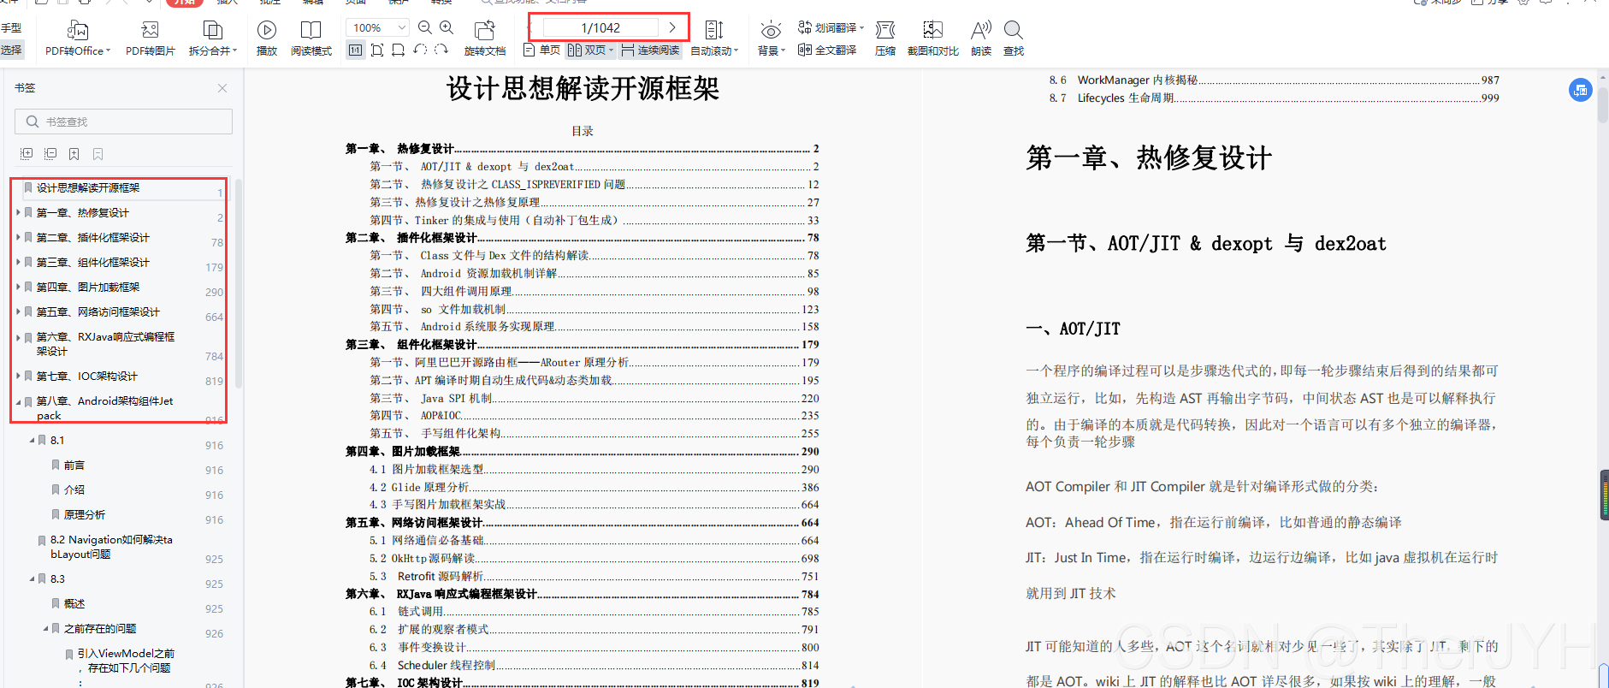Click the 朗读 read-aloud icon
The image size is (1609, 688).
(981, 31)
